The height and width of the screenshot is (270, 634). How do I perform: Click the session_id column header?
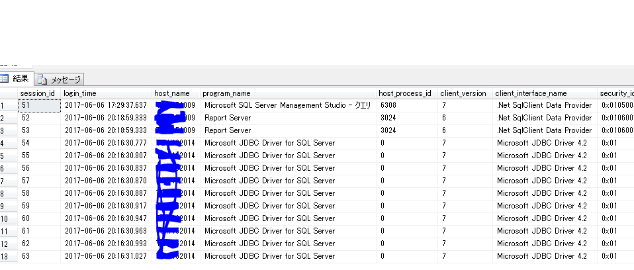tap(39, 93)
